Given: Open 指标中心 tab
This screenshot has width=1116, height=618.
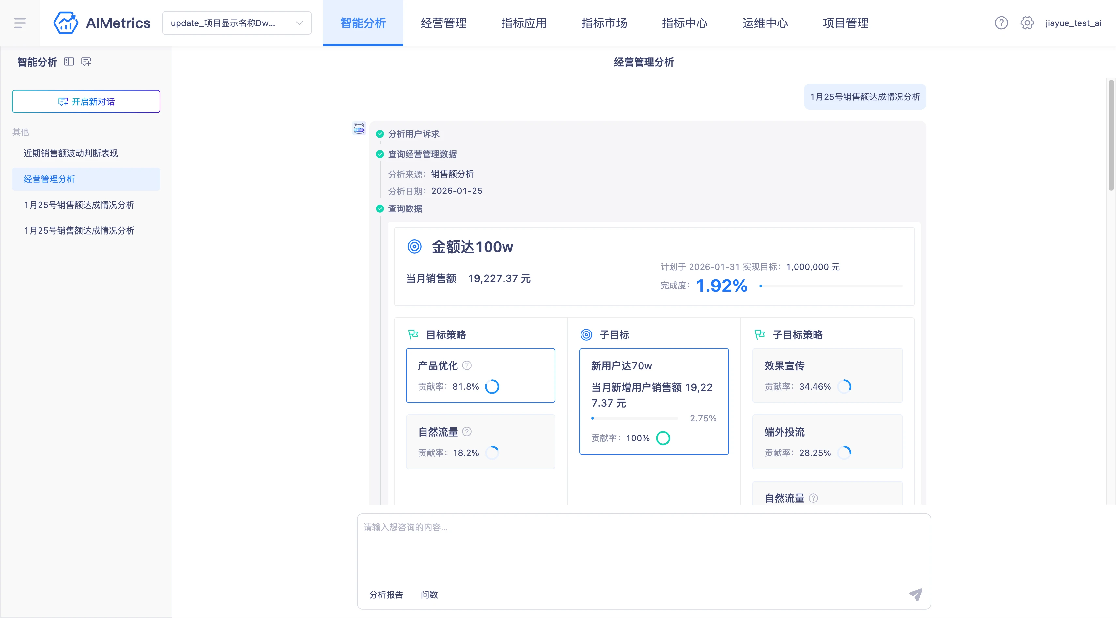Looking at the screenshot, I should pyautogui.click(x=685, y=23).
